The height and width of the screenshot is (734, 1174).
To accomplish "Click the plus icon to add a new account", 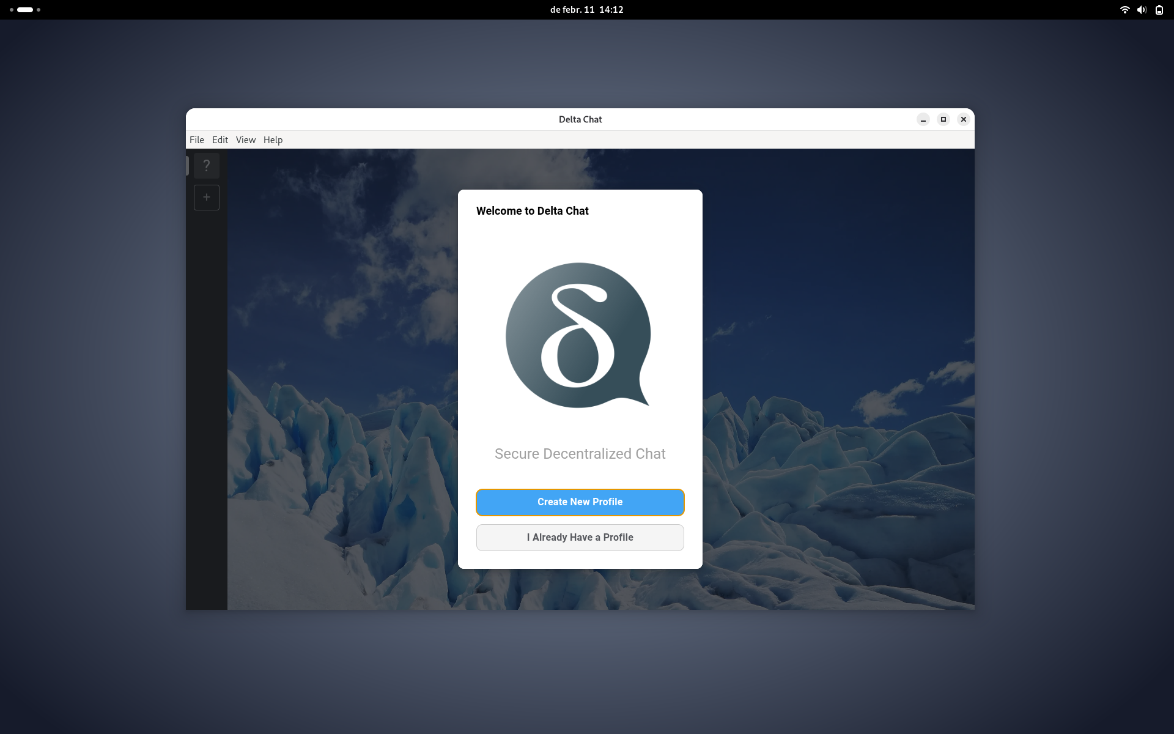I will coord(207,197).
